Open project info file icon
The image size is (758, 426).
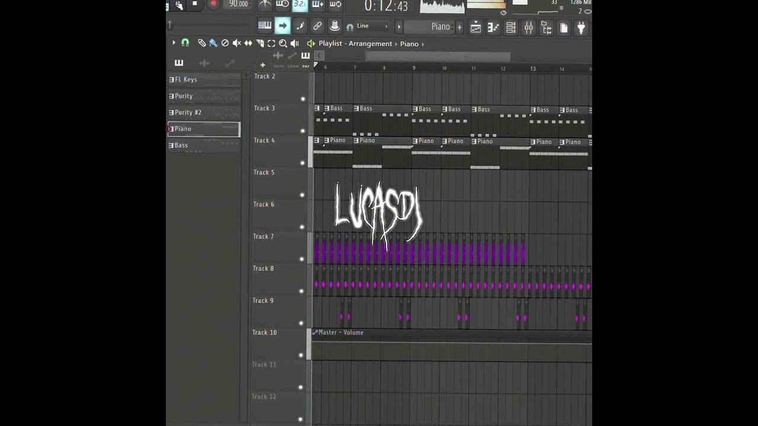click(564, 27)
